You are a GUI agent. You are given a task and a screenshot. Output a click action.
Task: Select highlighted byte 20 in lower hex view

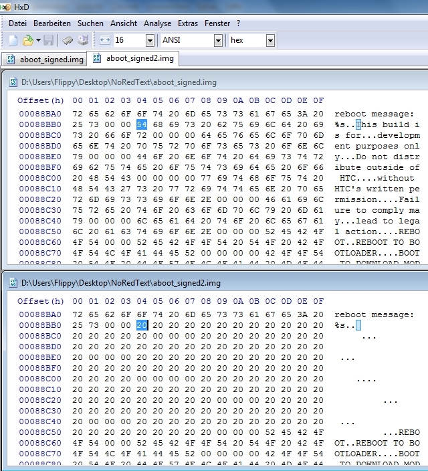tap(142, 324)
